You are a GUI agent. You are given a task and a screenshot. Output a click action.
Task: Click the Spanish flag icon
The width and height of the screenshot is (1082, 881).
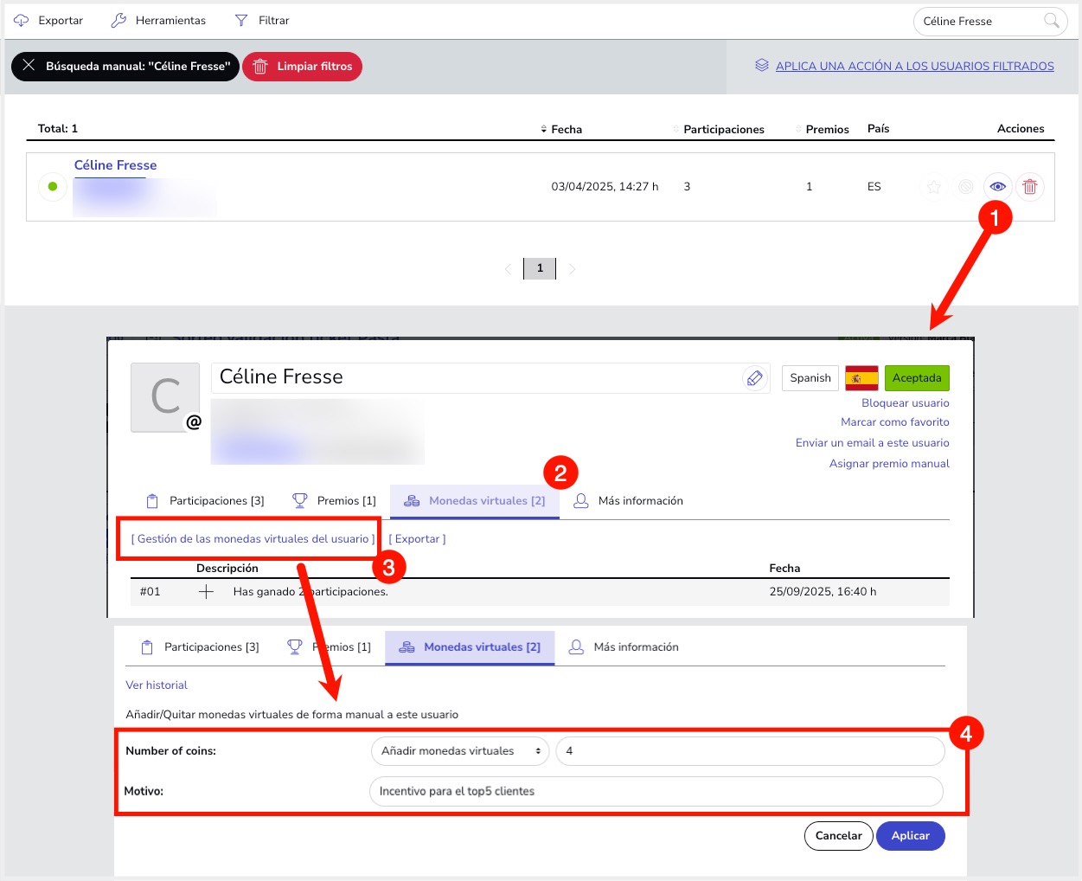tap(861, 378)
